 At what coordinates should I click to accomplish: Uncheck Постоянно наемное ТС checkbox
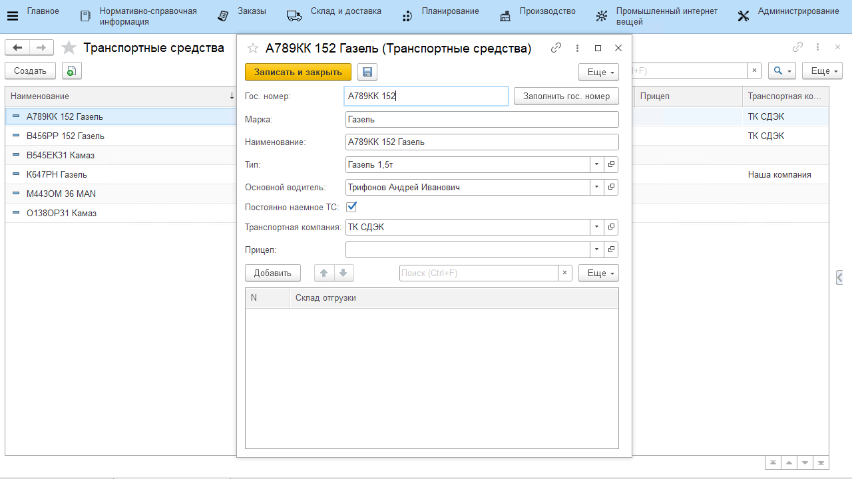351,207
